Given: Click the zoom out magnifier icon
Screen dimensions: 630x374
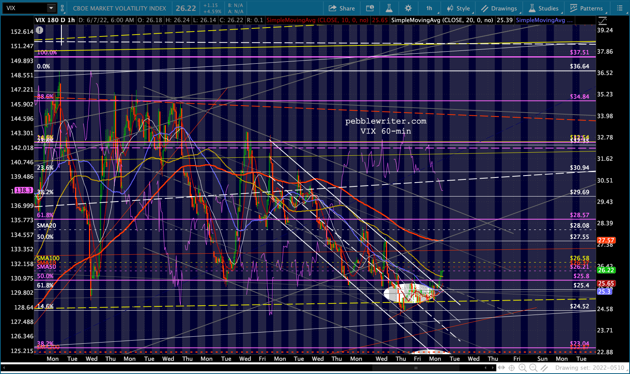Looking at the screenshot, I should [x=533, y=367].
